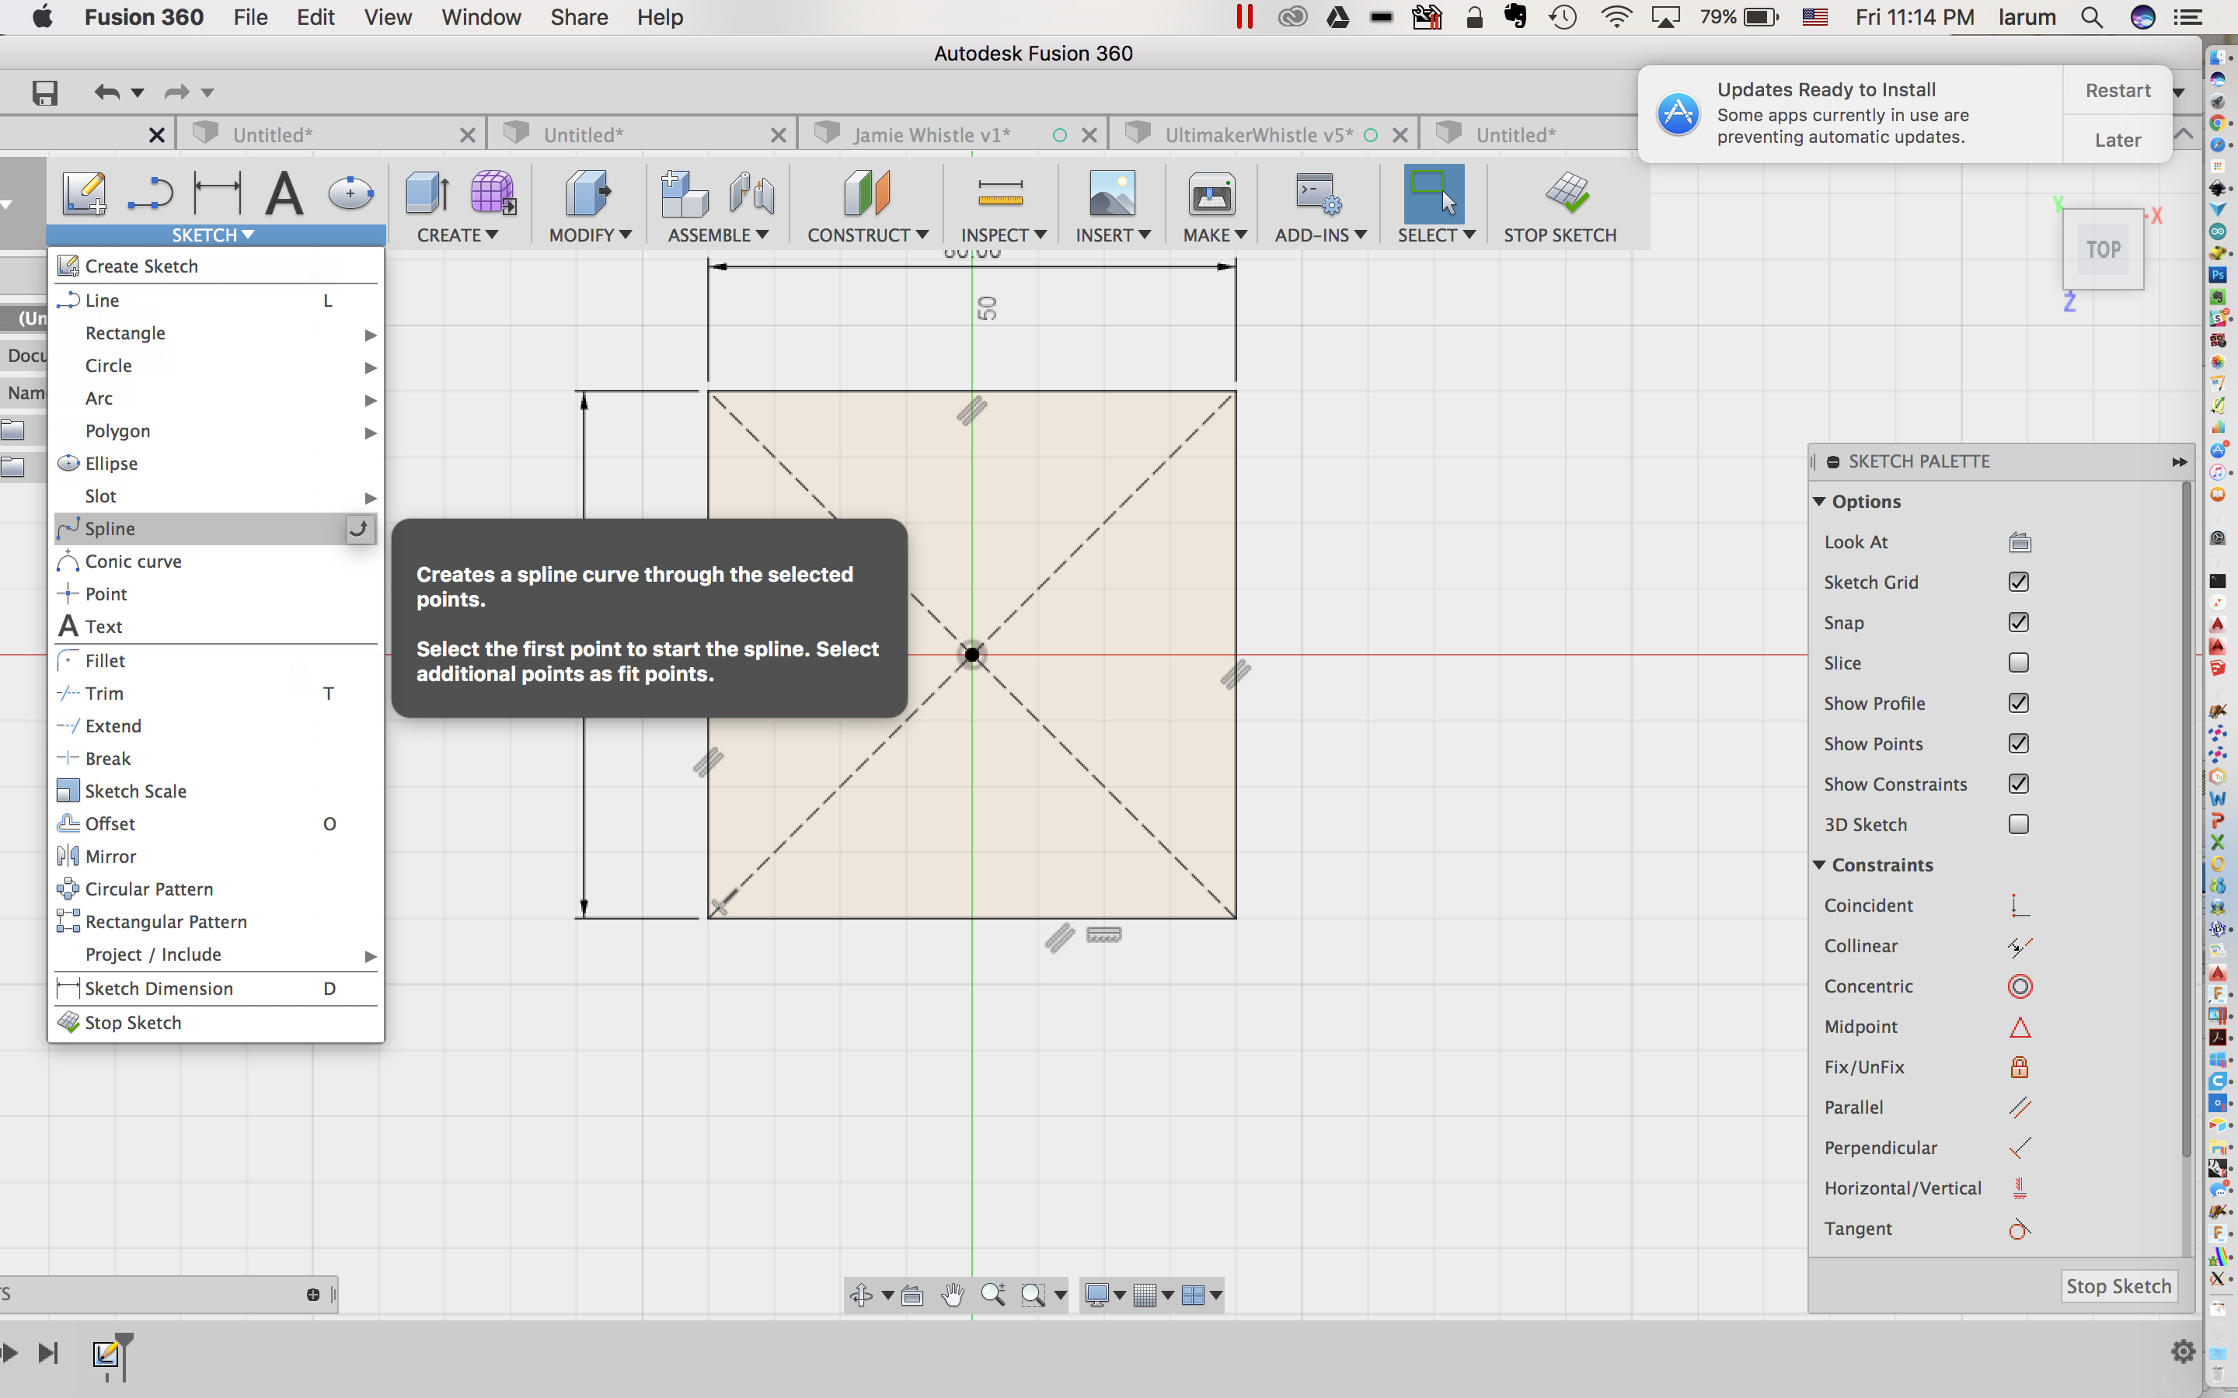This screenshot has width=2238, height=1398.
Task: Select the Text tool toolbar icon
Action: tap(284, 193)
